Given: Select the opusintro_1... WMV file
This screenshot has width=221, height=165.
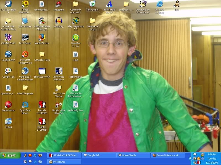Looking at the screenshot, I should click(x=8, y=90).
